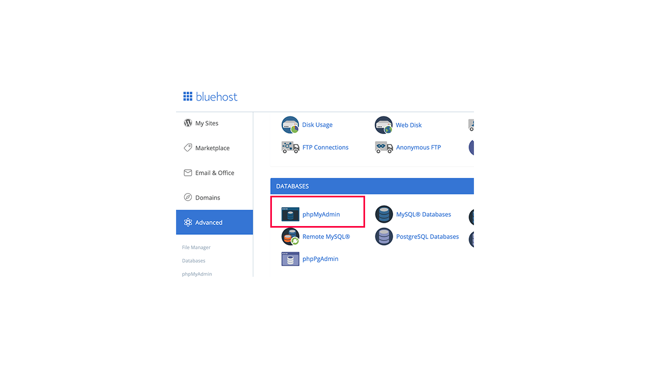Collapse the DATABASES section header
This screenshot has height=365, width=650.
tap(372, 186)
